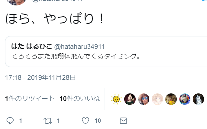The height and width of the screenshot is (129, 207).
Task: Open the sun emoji liker avatar
Action: point(116,99)
